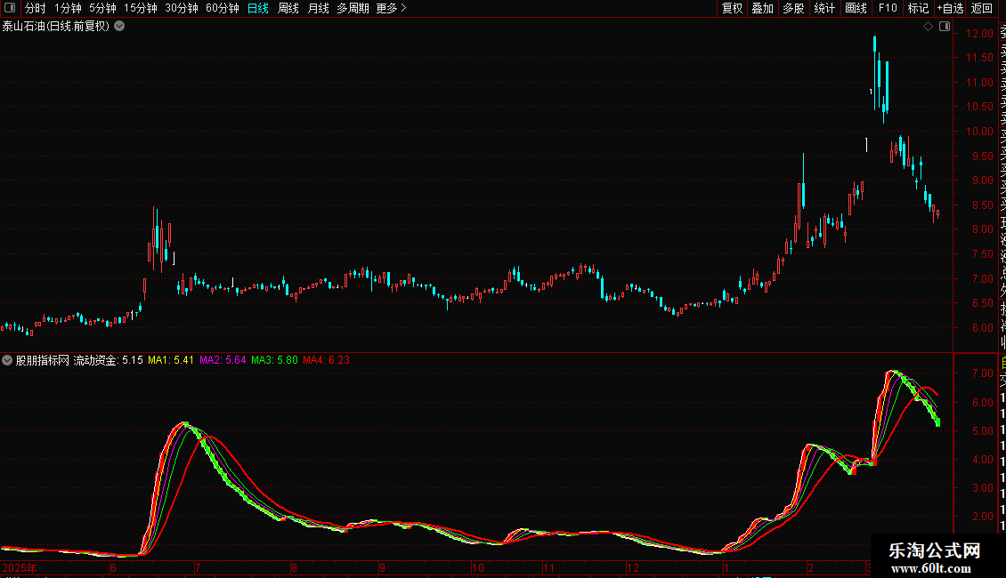Open the indicator dropdown beside 股朋指标网

[7, 360]
